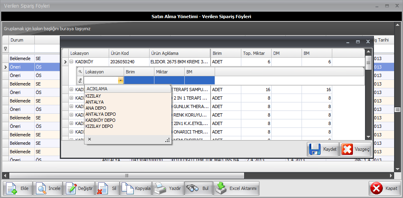
Task: Sort by the Ürün Kod column header
Action: 128,53
